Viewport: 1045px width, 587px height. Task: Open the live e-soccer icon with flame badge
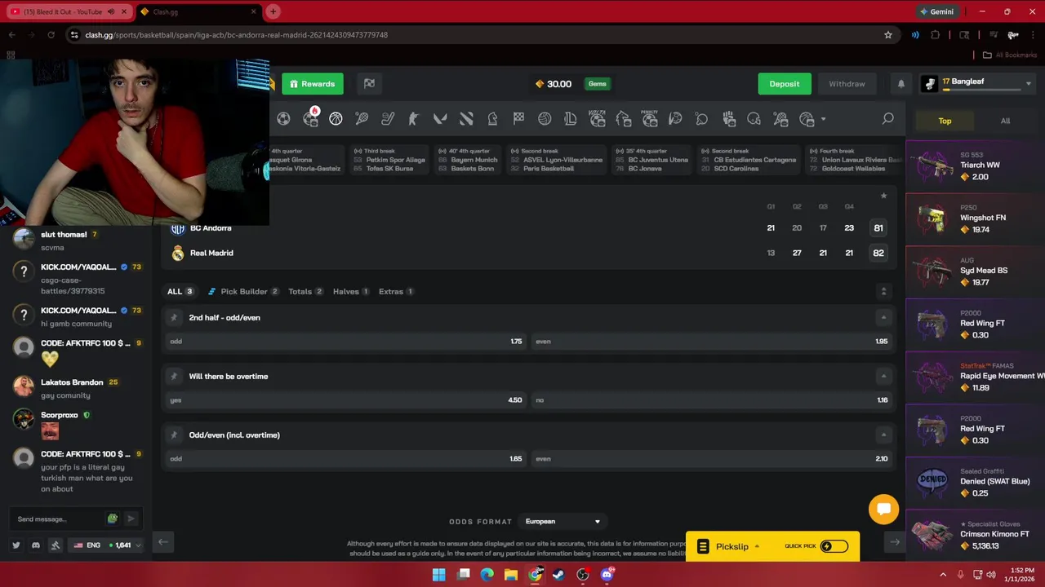pos(310,118)
